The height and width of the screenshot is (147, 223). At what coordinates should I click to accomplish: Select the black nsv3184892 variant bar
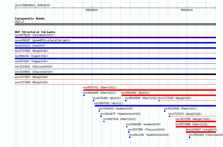[115, 74]
